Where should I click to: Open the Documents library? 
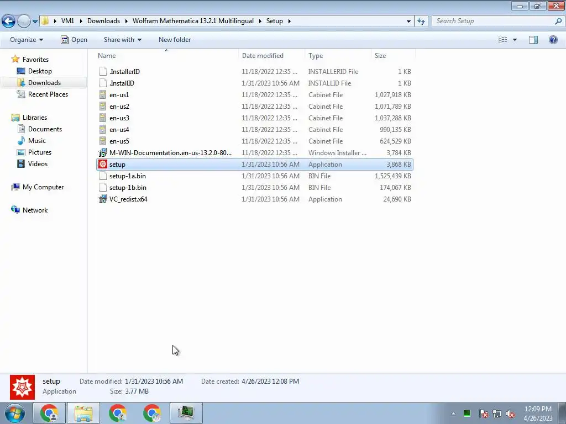point(45,129)
